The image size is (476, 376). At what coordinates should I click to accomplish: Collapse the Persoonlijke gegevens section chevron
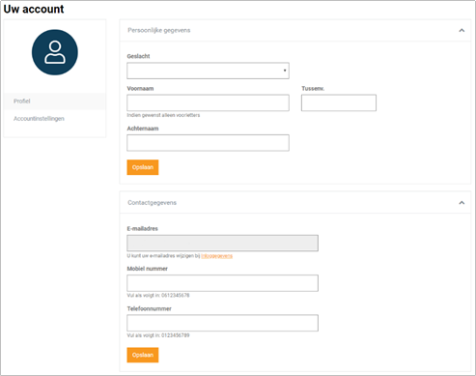(462, 30)
